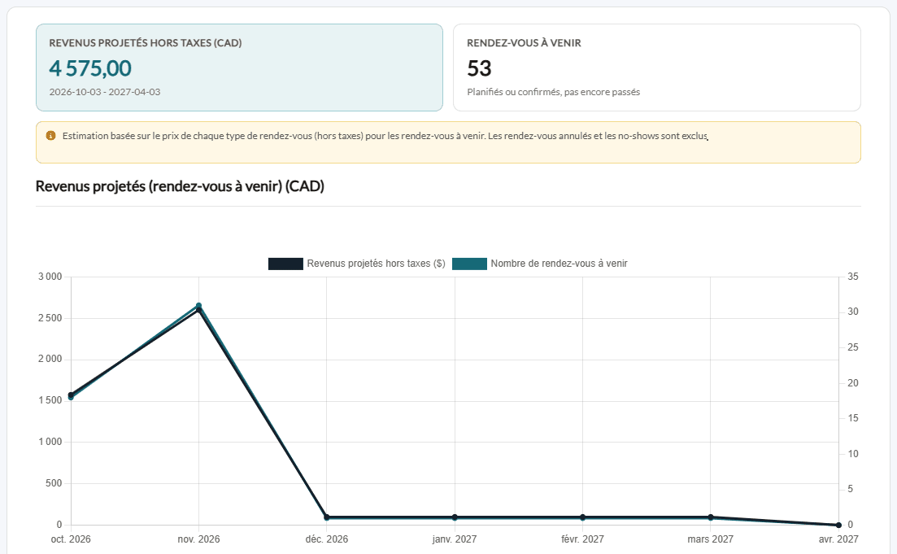Click the déc. 2026 data point

tap(327, 517)
